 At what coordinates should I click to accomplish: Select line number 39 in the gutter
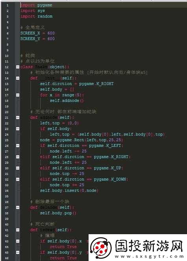7,218
